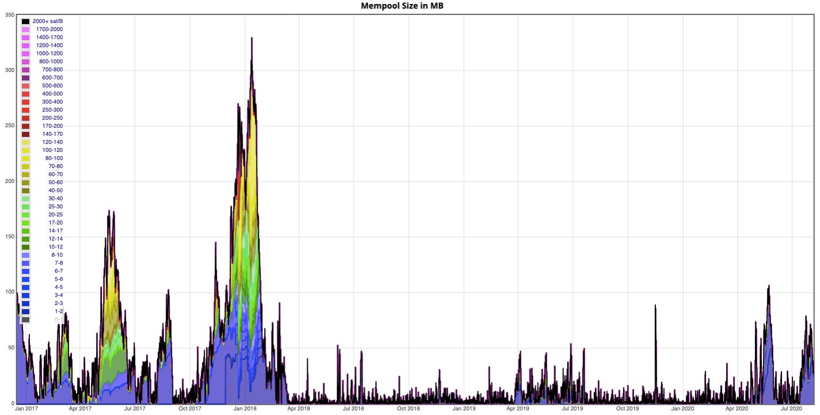The image size is (820, 415).
Task: Select the 400-500 legend label
Action: point(52,94)
